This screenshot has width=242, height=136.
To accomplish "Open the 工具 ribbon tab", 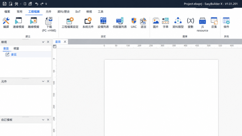I will 100,12.
